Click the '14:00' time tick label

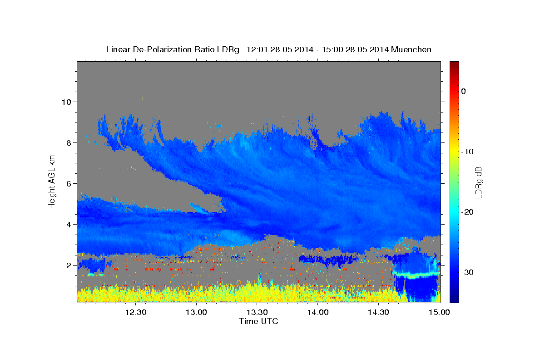(x=318, y=312)
